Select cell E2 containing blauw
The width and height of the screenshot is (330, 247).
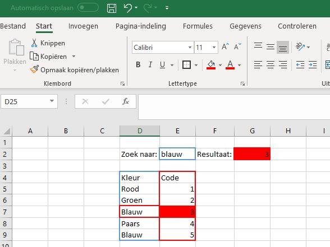[x=177, y=154]
